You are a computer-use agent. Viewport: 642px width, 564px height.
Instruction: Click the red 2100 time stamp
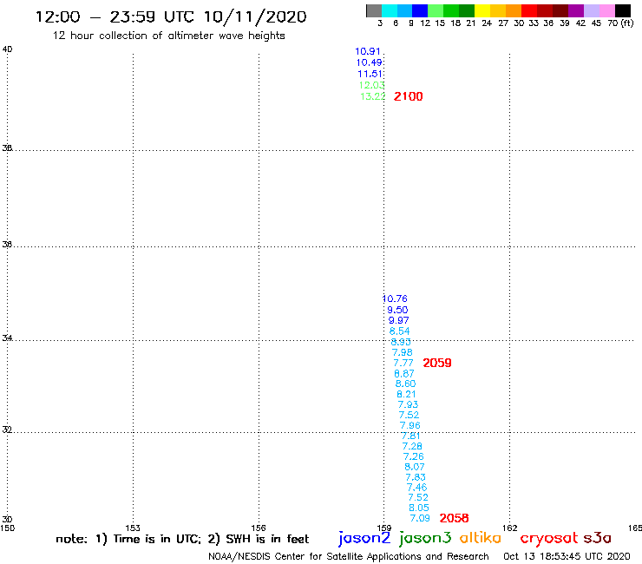409,96
